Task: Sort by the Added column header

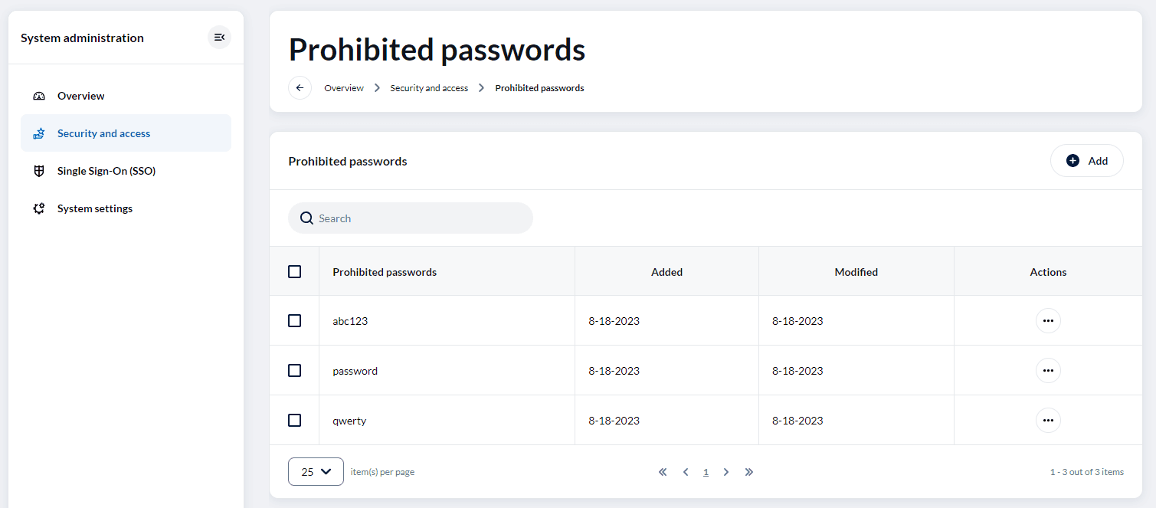Action: pyautogui.click(x=666, y=272)
